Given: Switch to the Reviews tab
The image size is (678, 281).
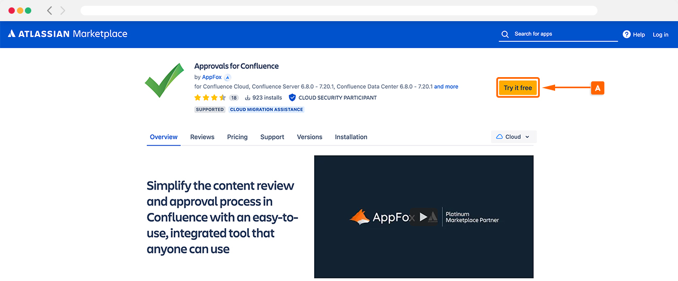Looking at the screenshot, I should tap(202, 137).
